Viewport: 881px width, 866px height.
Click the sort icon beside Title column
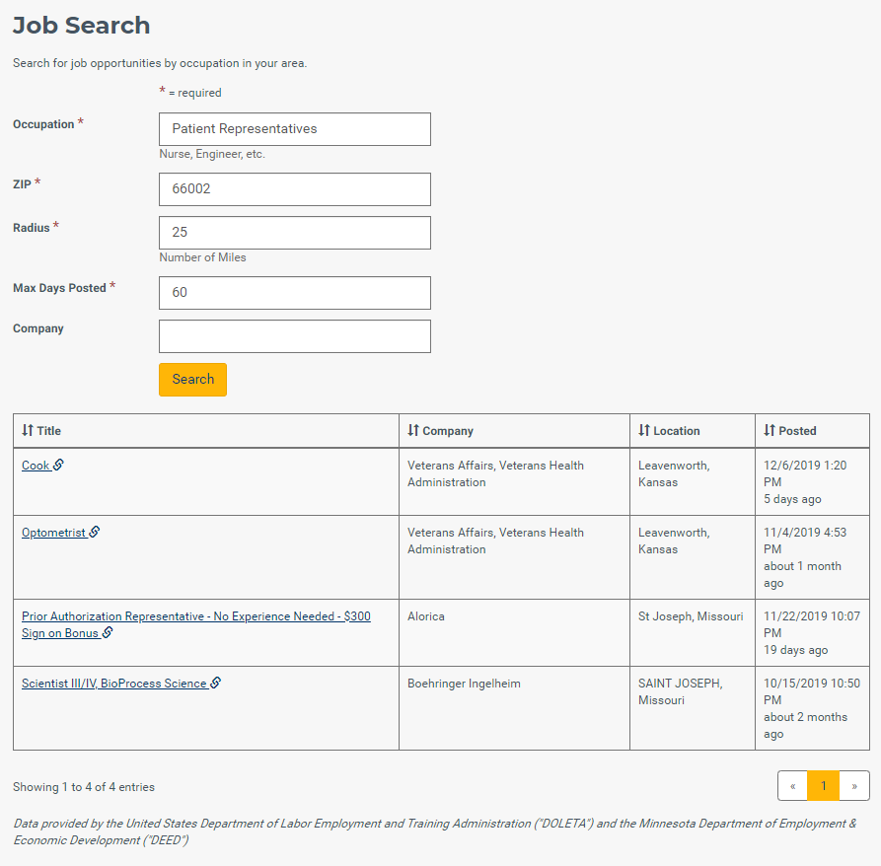28,430
